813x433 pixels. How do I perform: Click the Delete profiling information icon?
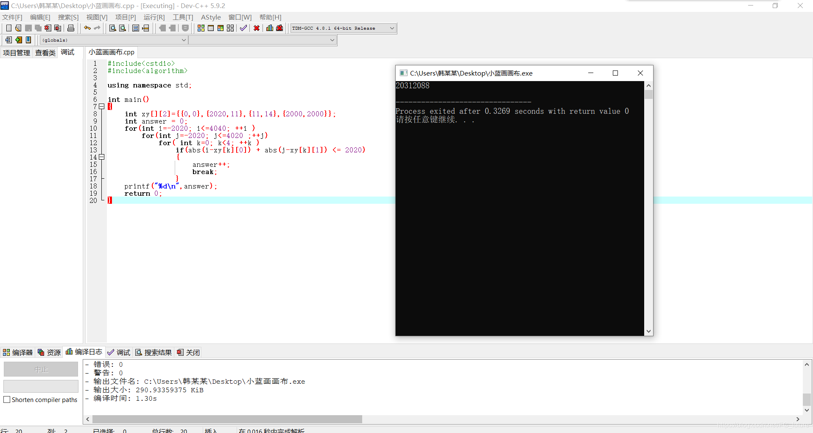tap(279, 28)
